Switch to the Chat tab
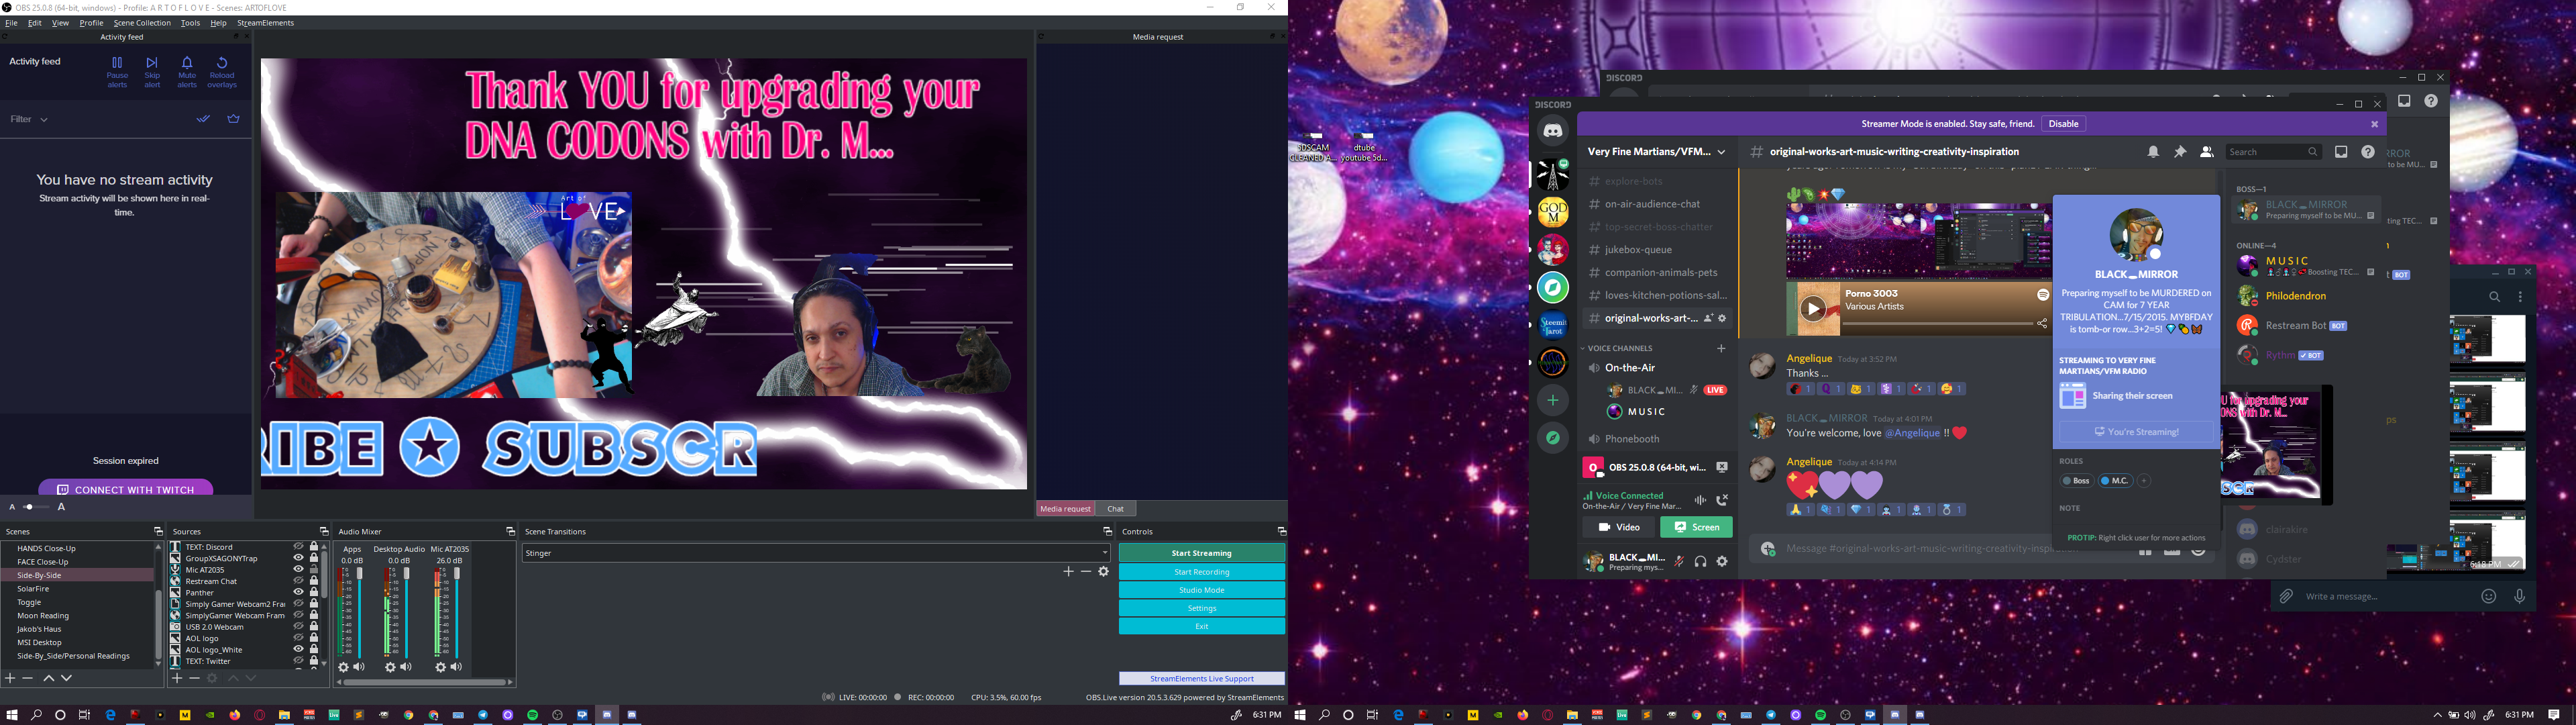Screen dimensions: 2576x725 click(x=1116, y=509)
